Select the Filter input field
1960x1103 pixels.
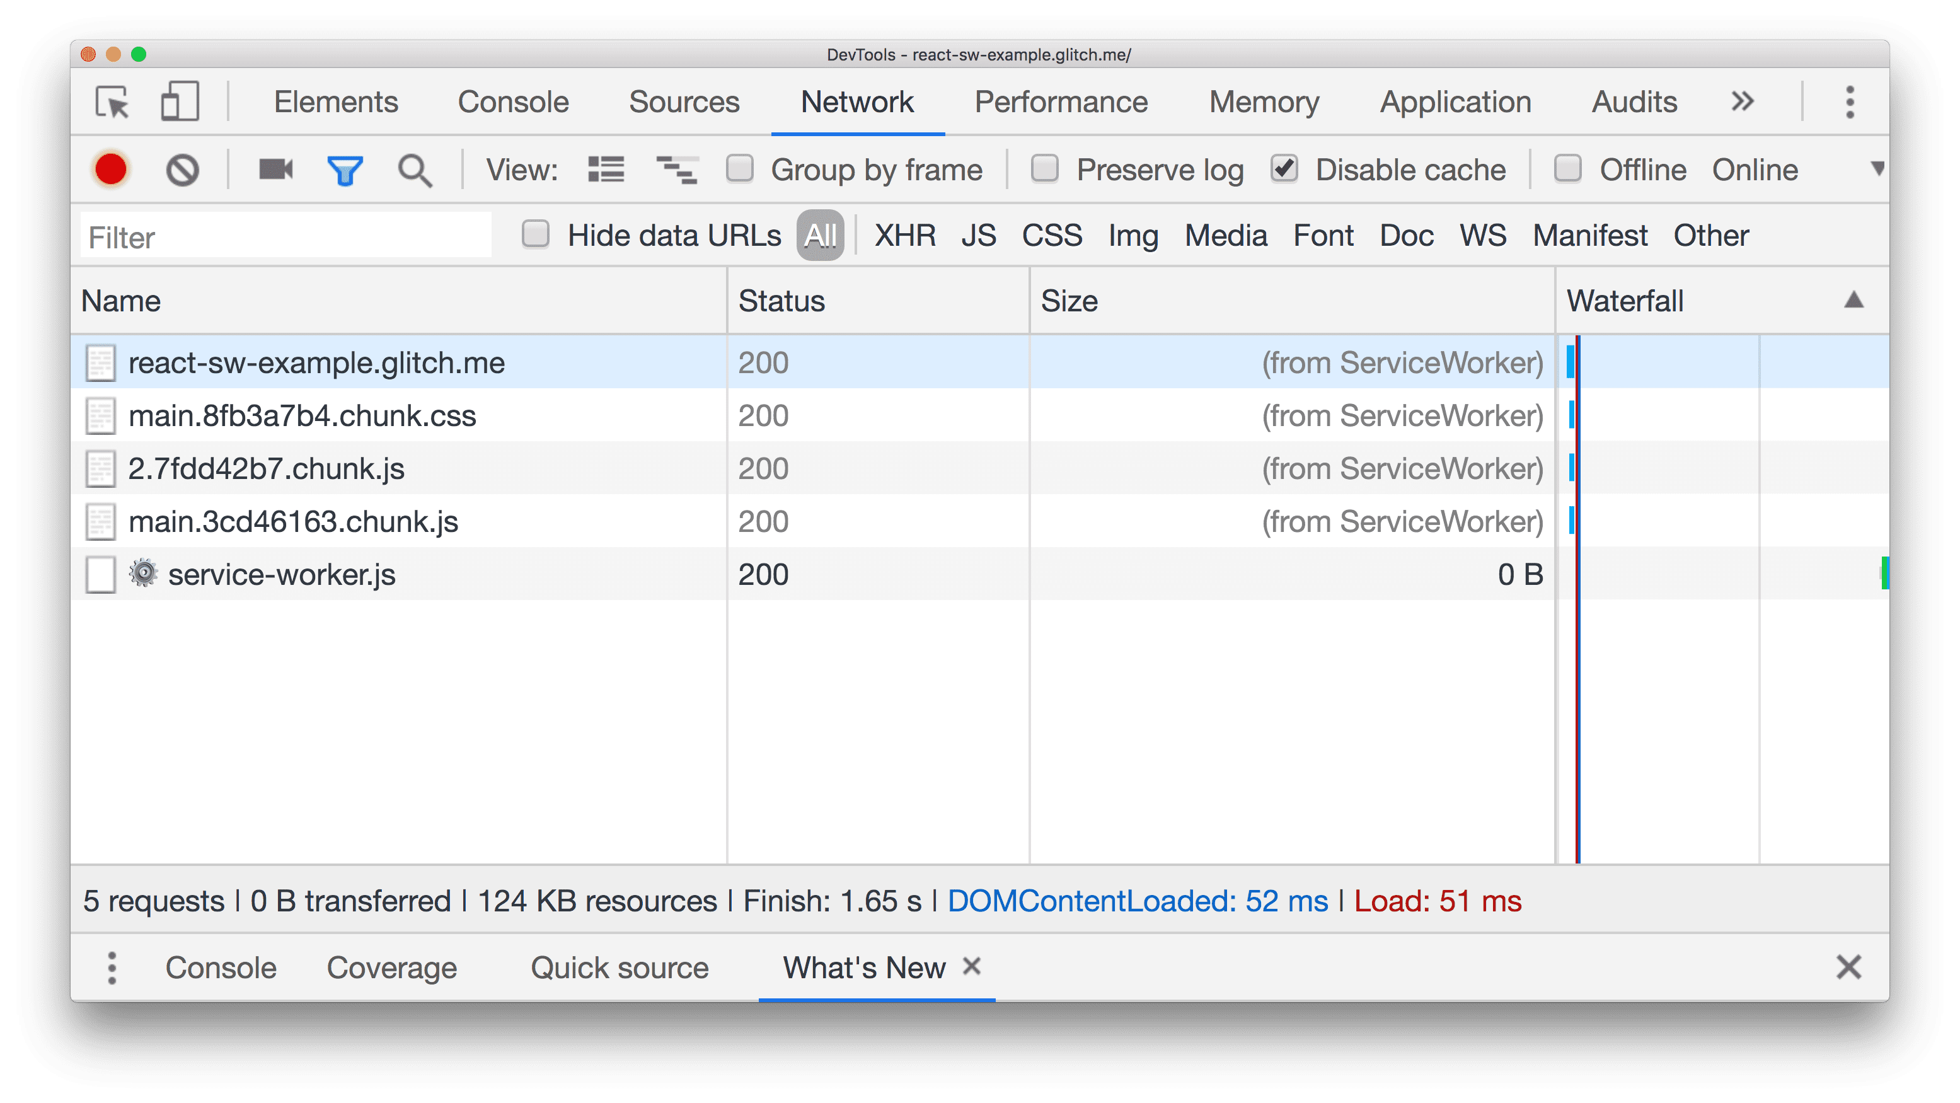coord(288,236)
